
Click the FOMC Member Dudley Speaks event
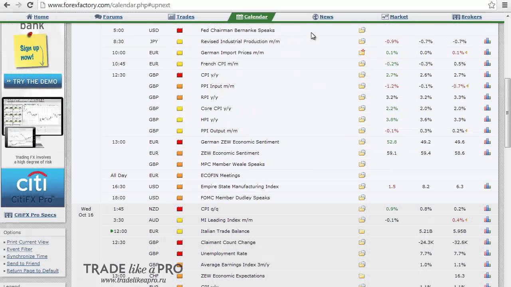[x=235, y=198]
